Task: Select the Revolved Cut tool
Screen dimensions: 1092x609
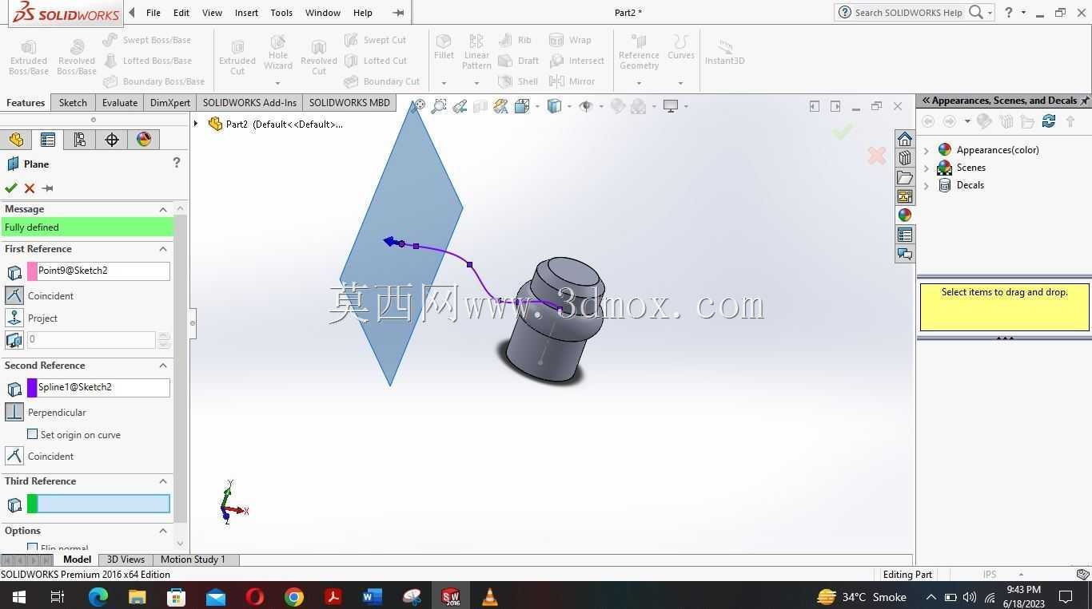Action: point(319,57)
